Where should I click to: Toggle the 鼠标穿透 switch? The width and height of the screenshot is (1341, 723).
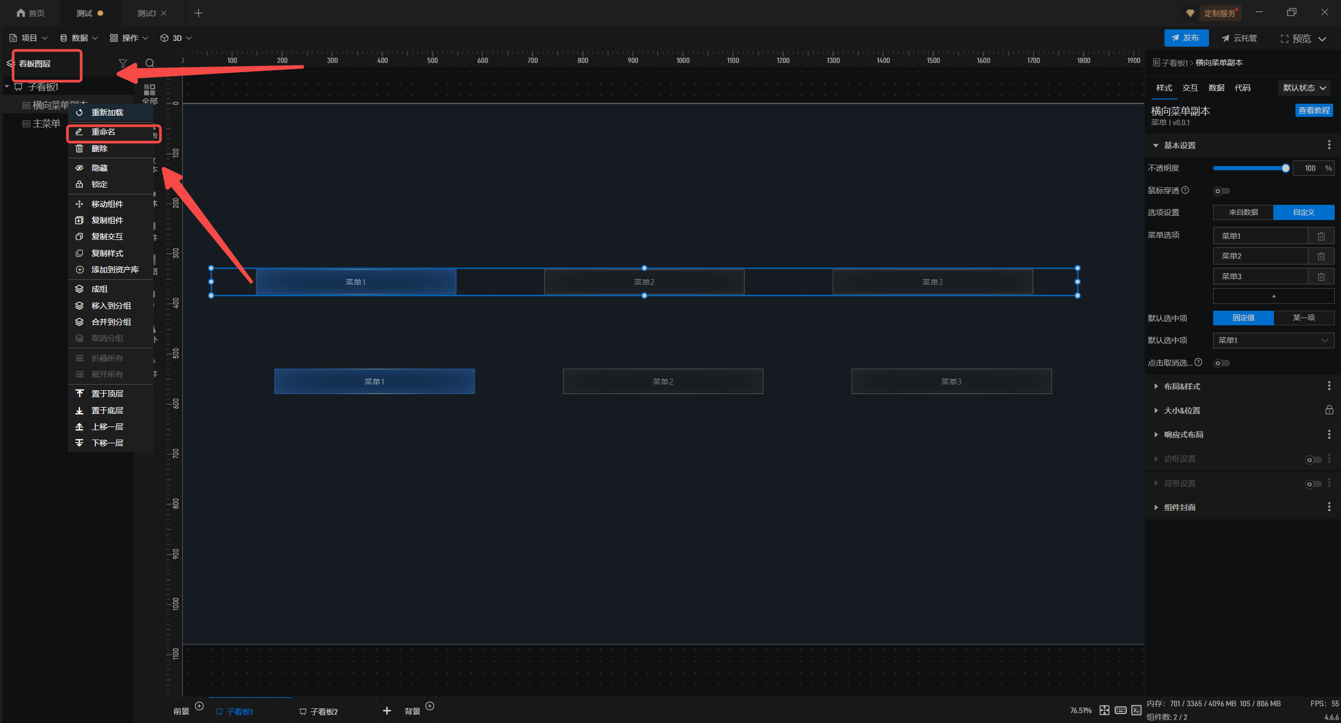1222,191
